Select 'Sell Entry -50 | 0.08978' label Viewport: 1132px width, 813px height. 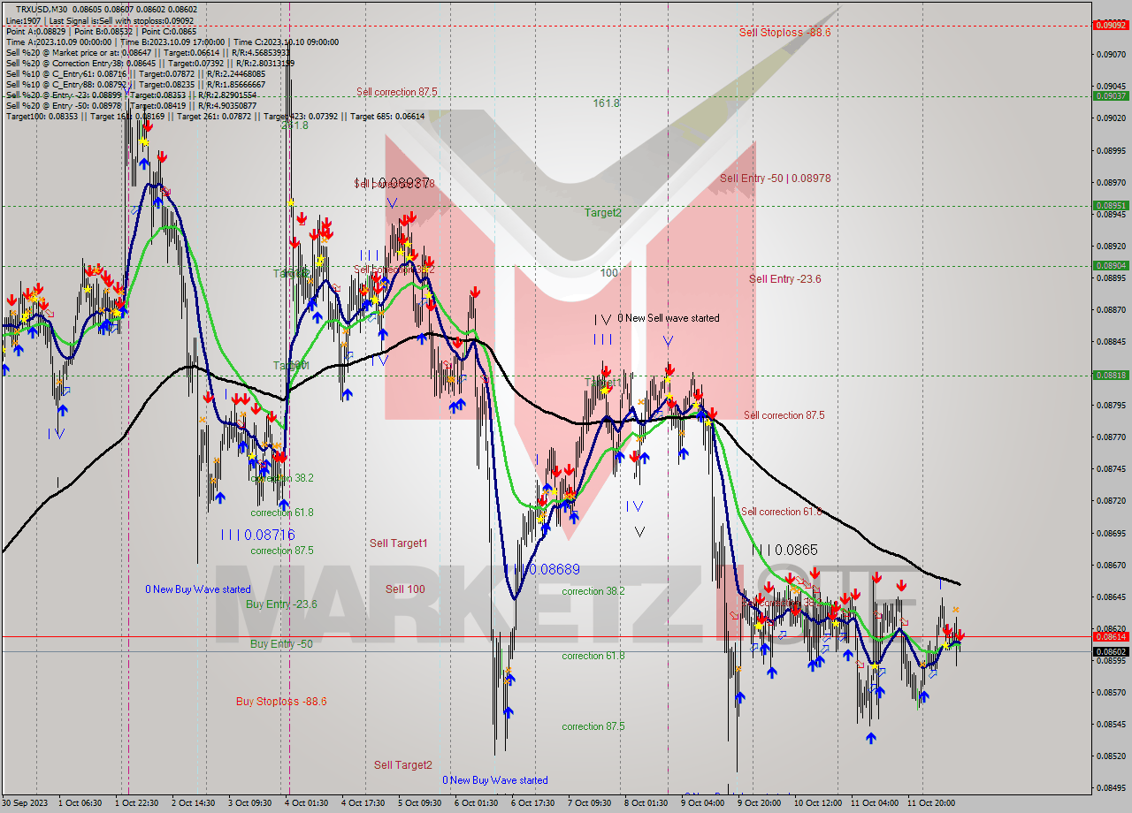pos(775,179)
